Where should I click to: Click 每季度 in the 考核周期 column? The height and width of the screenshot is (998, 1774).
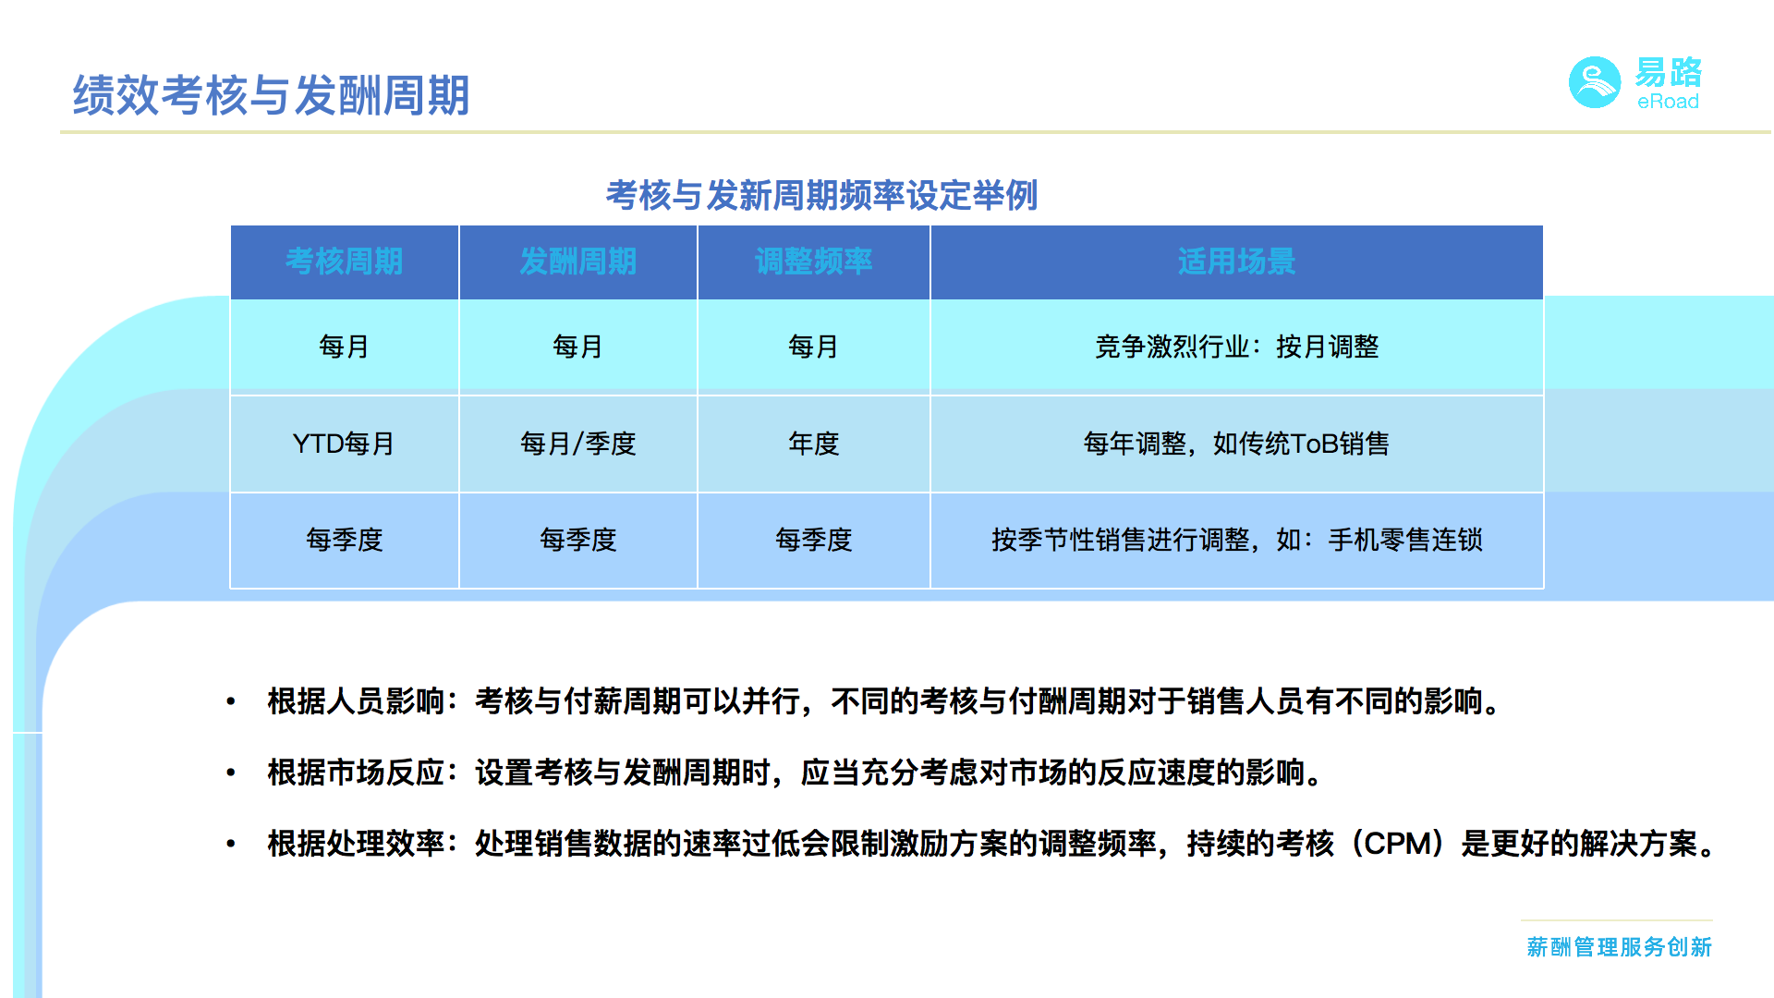pos(344,540)
